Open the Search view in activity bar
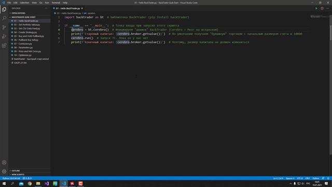Screen dimensions: 332x187 pyautogui.click(x=4, y=18)
